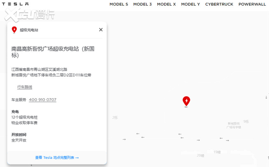Select parking location text 新城吾悦广场地下停车场
Viewport: 269px width, 167px height.
click(x=32, y=75)
